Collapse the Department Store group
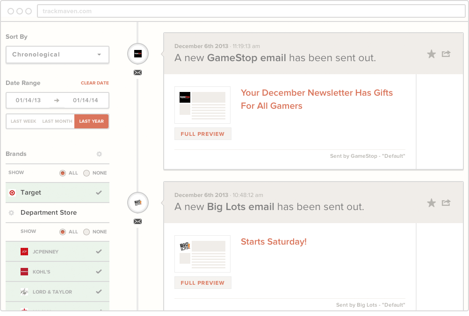 point(58,213)
